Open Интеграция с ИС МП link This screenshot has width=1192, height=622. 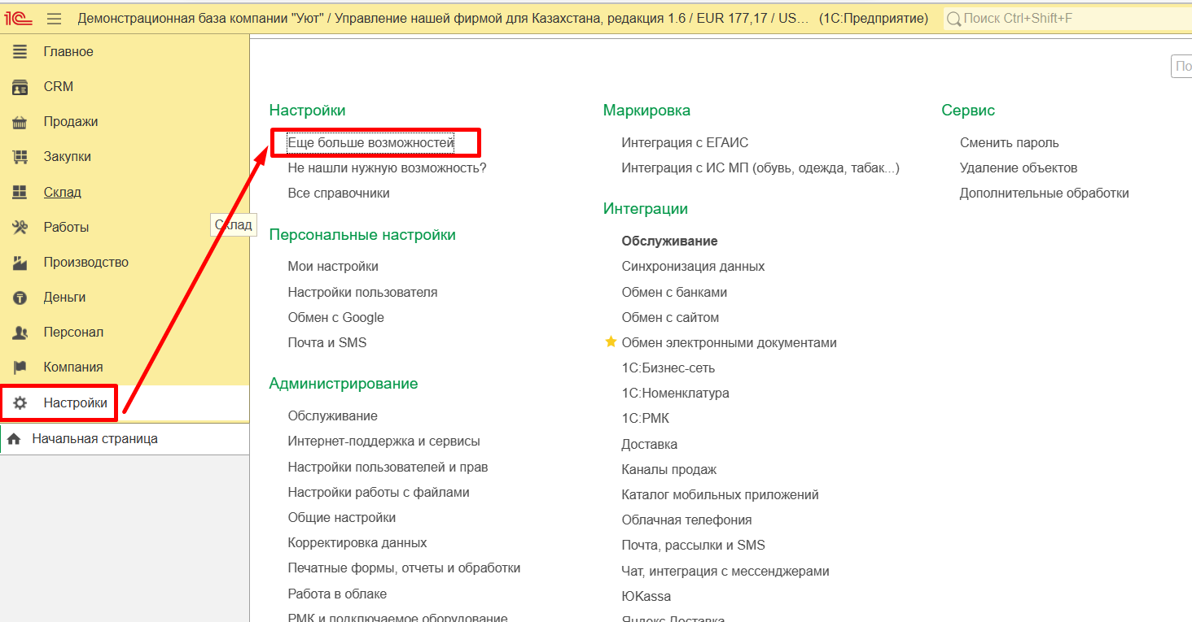tap(760, 168)
